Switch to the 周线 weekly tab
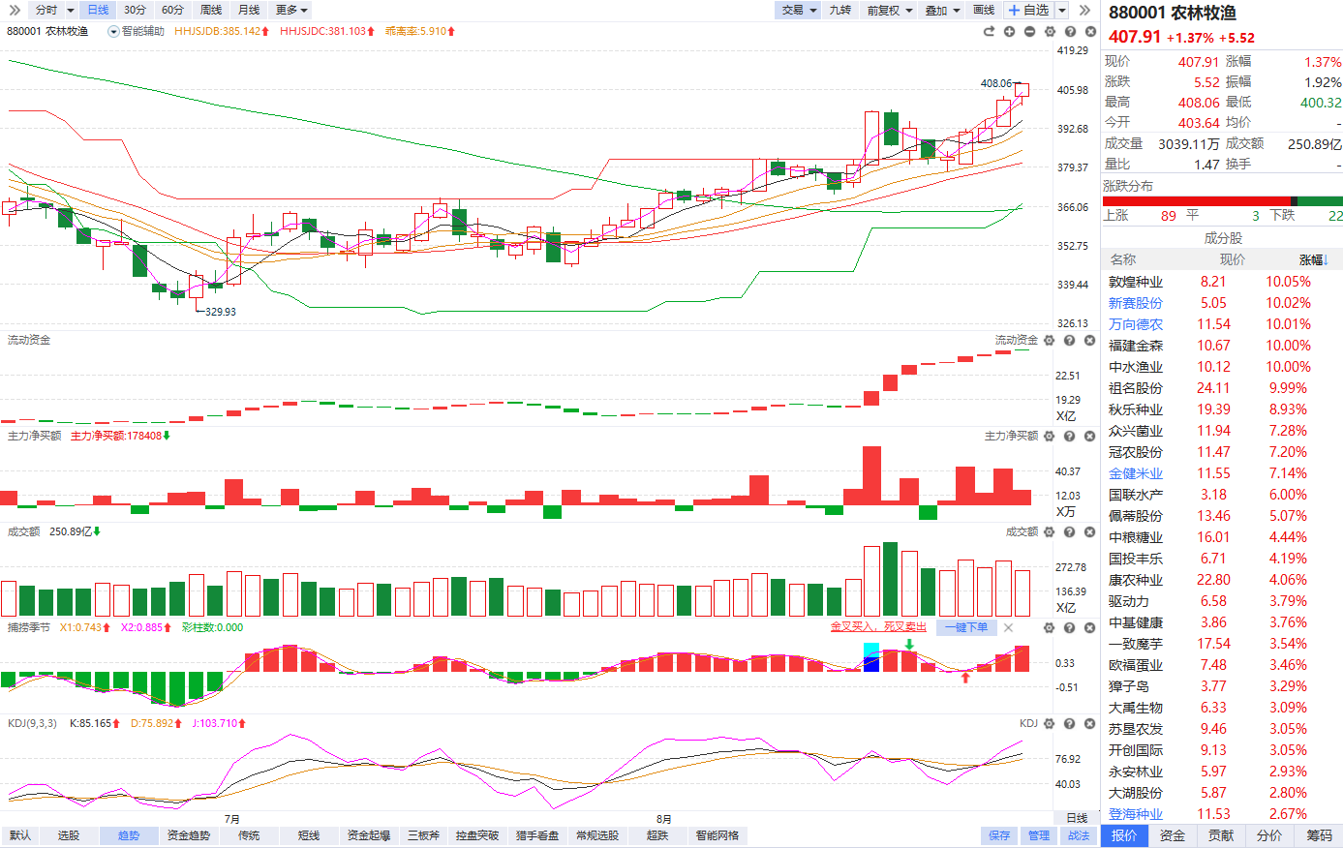The height and width of the screenshot is (848, 1343). tap(210, 10)
